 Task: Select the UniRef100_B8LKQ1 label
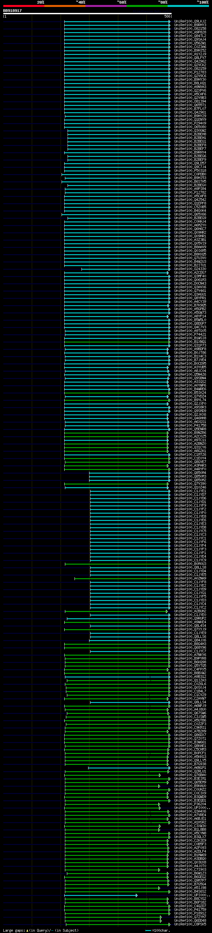point(190,83)
